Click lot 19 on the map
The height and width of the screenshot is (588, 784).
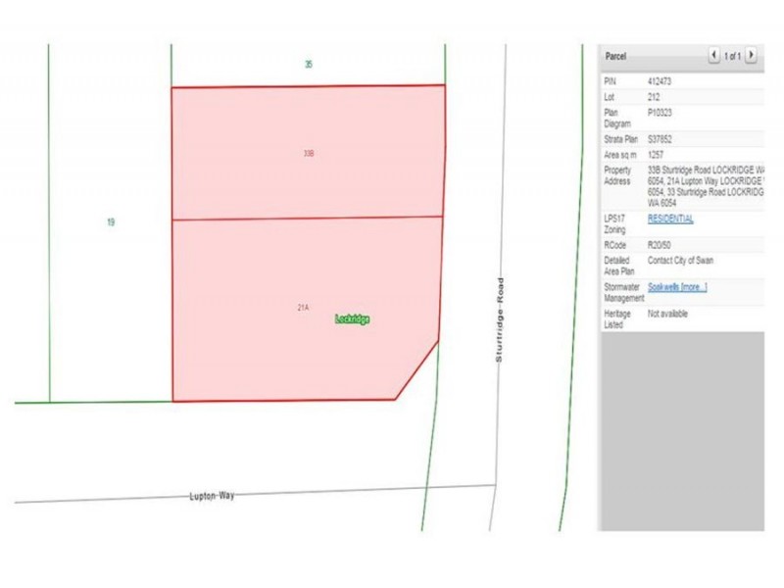111,222
